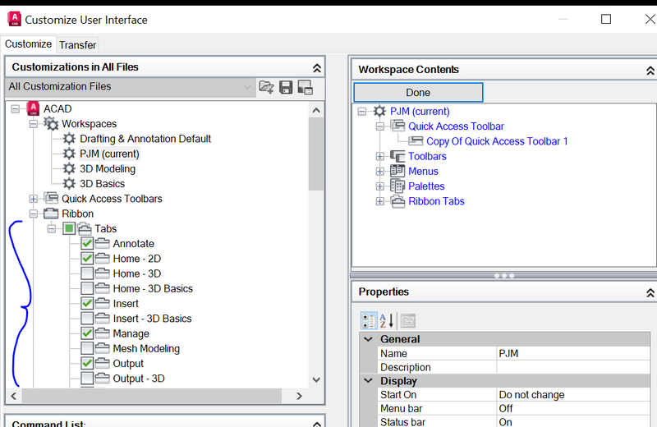The image size is (657, 427).
Task: Click the Toolbars icon in Workspace Contents
Action: pyautogui.click(x=397, y=156)
